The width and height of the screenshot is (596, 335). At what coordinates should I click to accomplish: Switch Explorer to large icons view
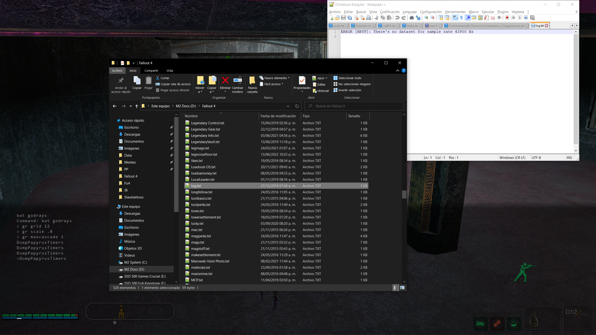402,288
